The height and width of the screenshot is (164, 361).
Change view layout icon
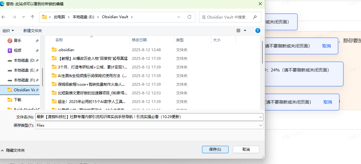[x=238, y=31]
